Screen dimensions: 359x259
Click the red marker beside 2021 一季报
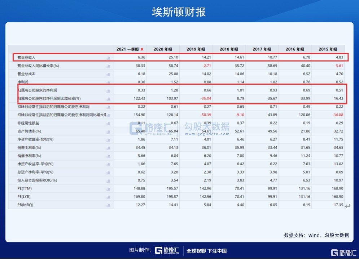click(142, 50)
